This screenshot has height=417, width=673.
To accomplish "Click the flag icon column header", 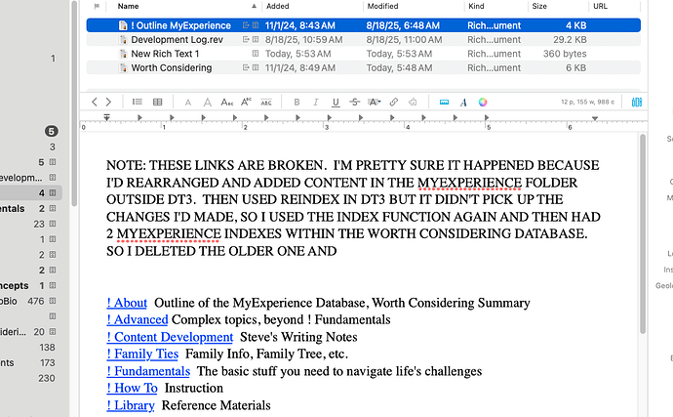I will [x=96, y=6].
